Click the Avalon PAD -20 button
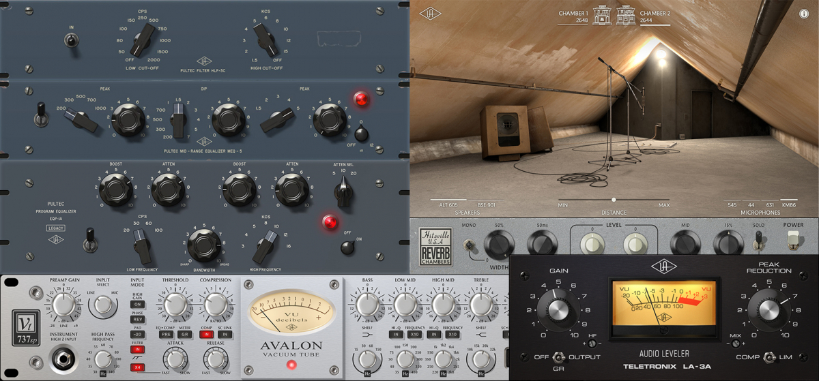This screenshot has width=819, height=381. click(138, 335)
